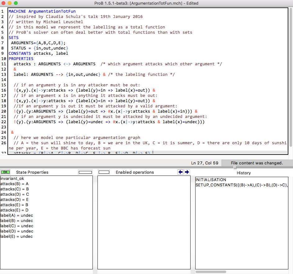Click the pane splitter handle above History
This screenshot has height=274, width=293.
coord(235,167)
